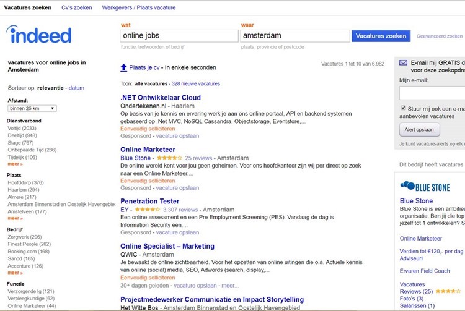Click the 'Alert opslaan' button
Viewport: 465px width, 311px height.
[x=419, y=130]
